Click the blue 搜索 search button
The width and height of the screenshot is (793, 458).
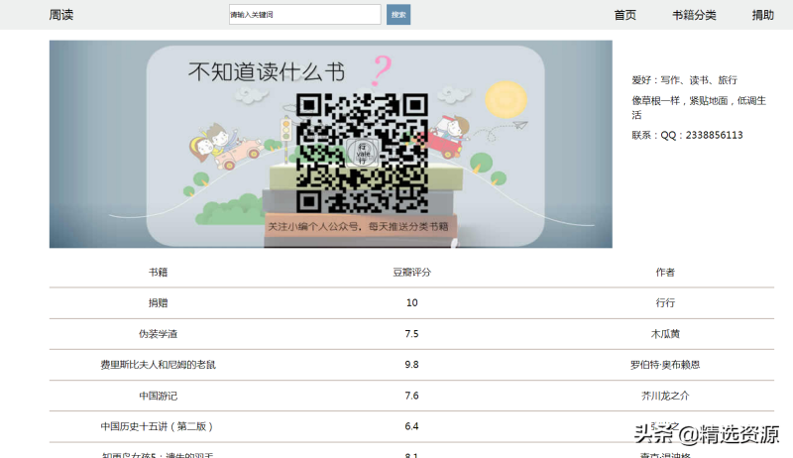pos(398,15)
